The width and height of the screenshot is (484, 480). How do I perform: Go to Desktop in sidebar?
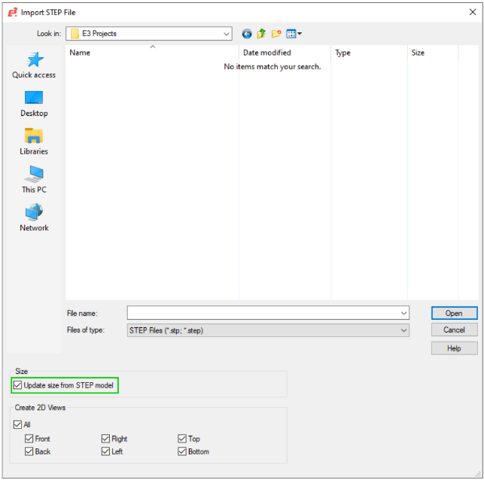click(x=34, y=103)
